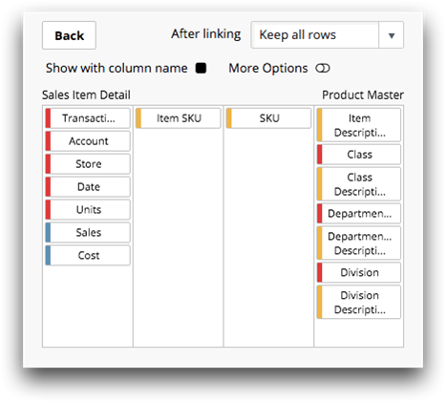The width and height of the screenshot is (446, 402).
Task: Pick the Account column in Sales Item Detail
Action: point(88,141)
